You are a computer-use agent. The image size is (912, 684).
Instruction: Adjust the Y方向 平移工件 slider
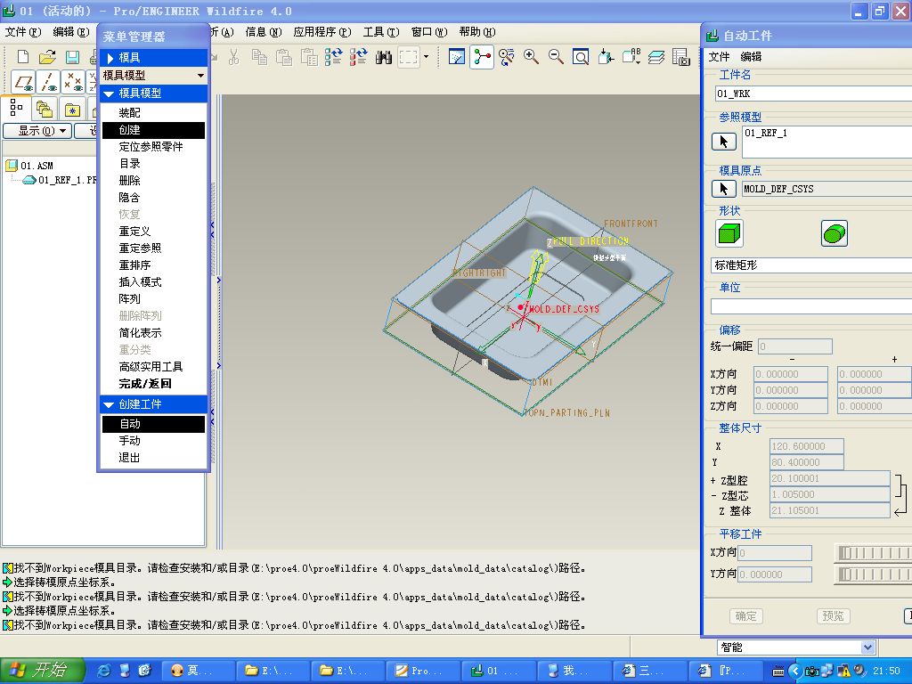(x=874, y=574)
